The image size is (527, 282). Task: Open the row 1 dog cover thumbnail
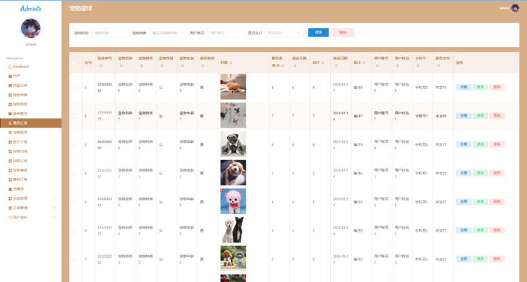(233, 86)
